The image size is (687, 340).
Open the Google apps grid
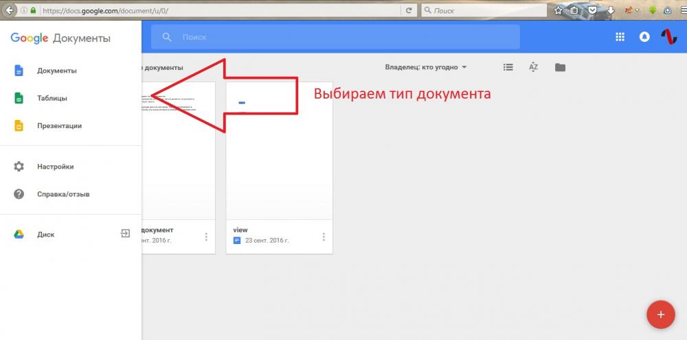tap(620, 37)
